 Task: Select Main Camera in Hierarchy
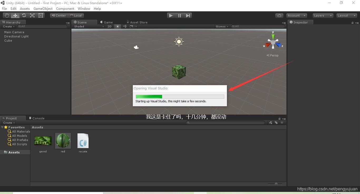pyautogui.click(x=14, y=32)
